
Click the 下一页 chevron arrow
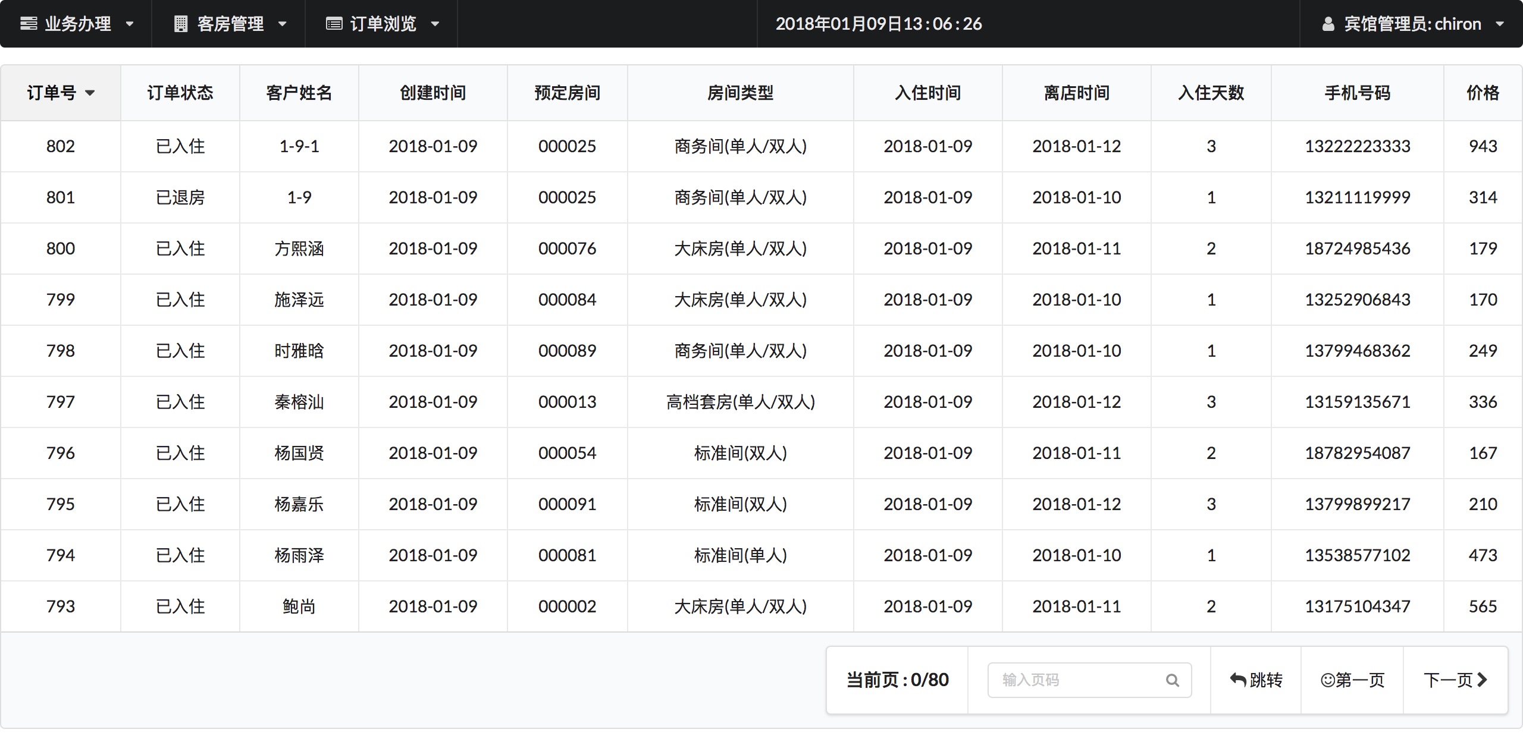(1482, 680)
